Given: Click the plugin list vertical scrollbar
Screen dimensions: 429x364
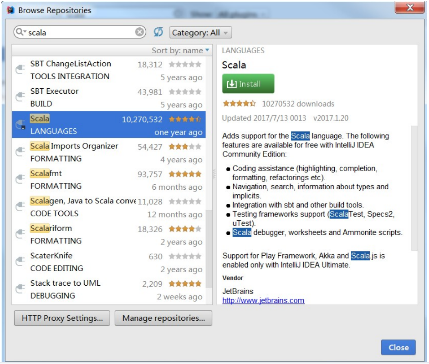Looking at the screenshot, I should point(209,249).
